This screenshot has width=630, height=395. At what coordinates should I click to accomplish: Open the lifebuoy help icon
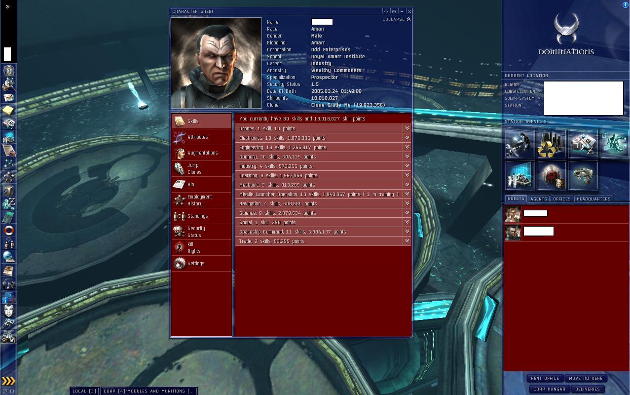(x=8, y=230)
